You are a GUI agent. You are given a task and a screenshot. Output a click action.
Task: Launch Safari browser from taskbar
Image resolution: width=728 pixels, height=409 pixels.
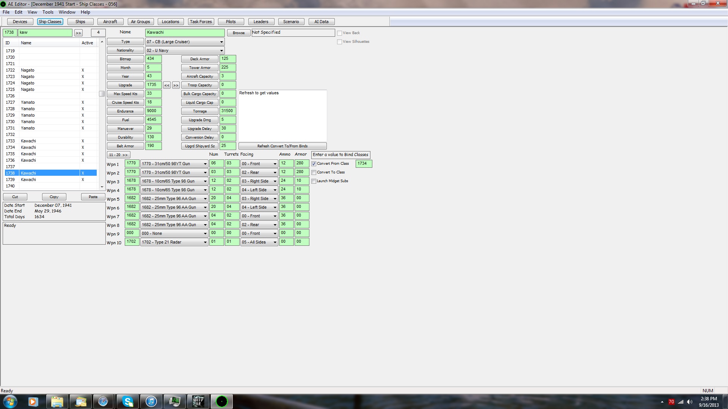point(103,401)
